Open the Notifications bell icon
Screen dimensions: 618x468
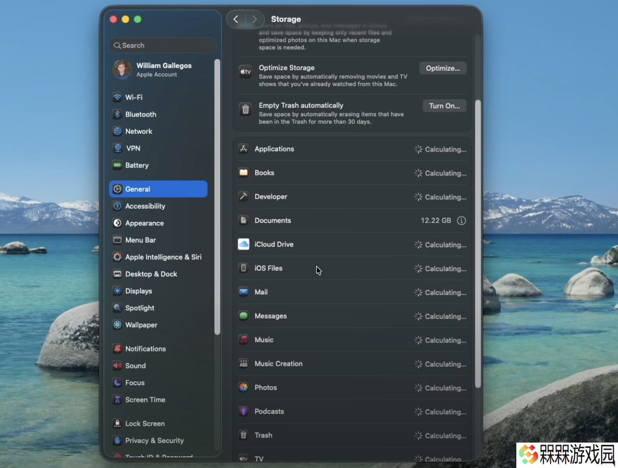click(x=117, y=348)
